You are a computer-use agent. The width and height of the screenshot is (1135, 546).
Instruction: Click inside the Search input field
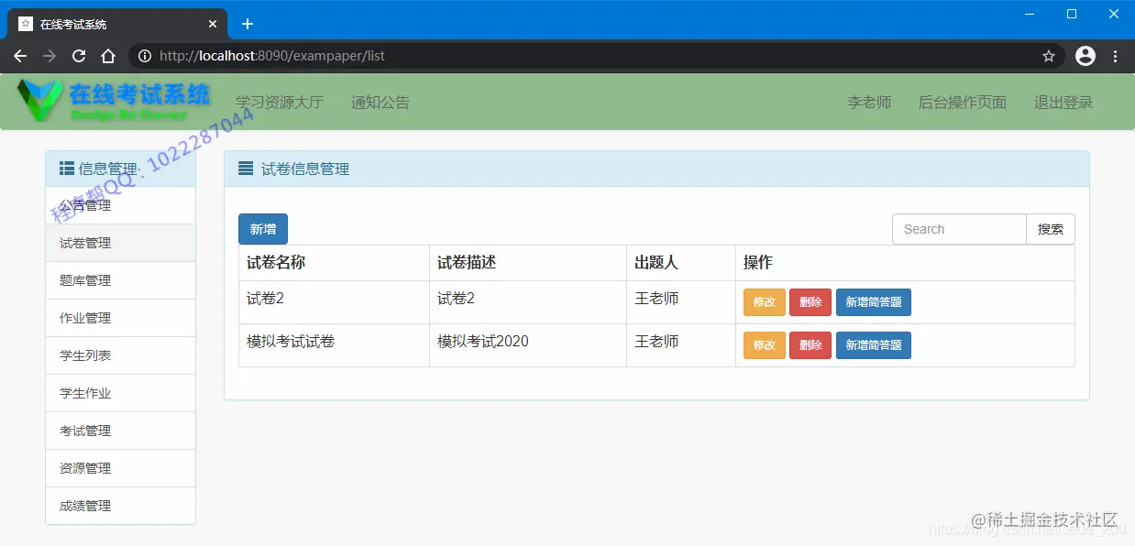(959, 228)
